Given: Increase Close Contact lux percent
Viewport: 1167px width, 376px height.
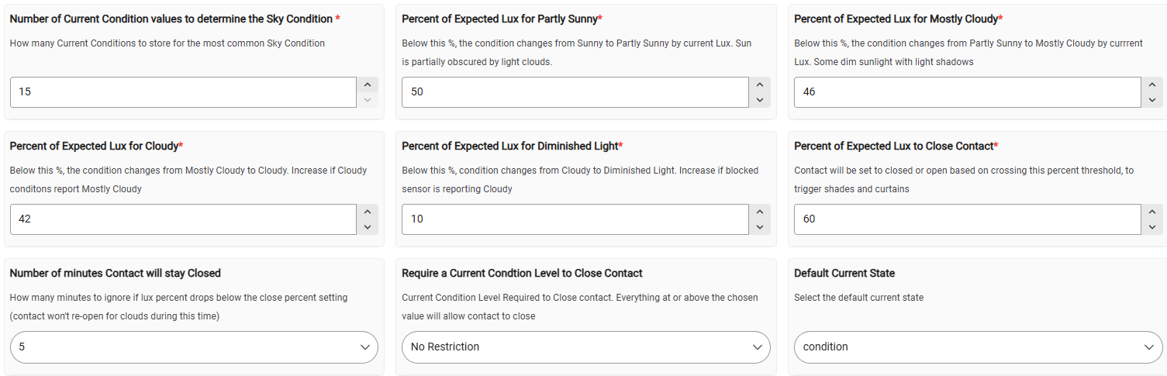Looking at the screenshot, I should pyautogui.click(x=1151, y=212).
